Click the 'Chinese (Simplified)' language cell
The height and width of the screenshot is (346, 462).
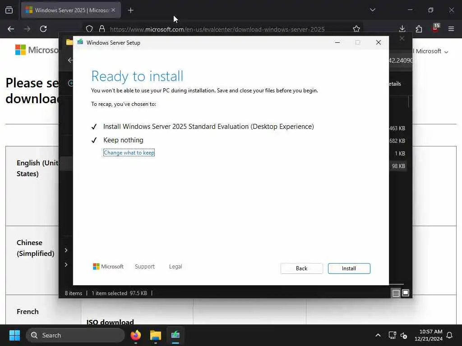click(35, 248)
